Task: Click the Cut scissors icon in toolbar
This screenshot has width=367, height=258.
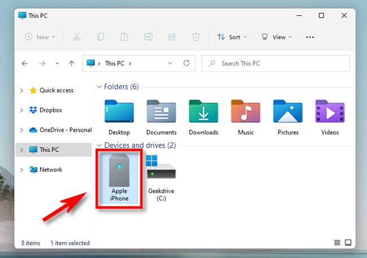Action: [x=77, y=37]
